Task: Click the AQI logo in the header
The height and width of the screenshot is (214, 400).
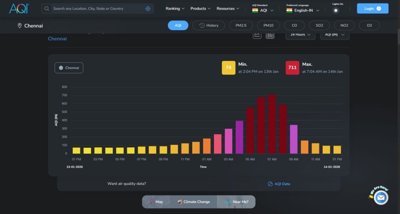Action: tap(19, 8)
